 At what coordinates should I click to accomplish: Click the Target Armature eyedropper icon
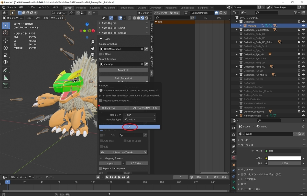coord(146,64)
